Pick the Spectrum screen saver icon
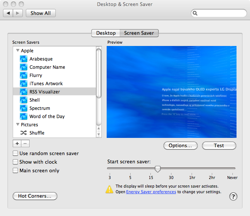Viewport: 250px width, 216px height. pyautogui.click(x=24, y=108)
